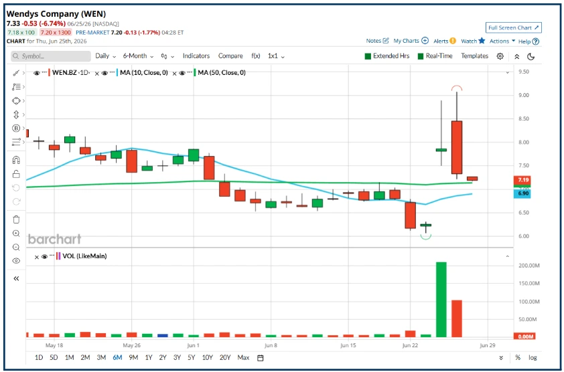Open Full Screen Chart
This screenshot has width=564, height=372.
513,27
